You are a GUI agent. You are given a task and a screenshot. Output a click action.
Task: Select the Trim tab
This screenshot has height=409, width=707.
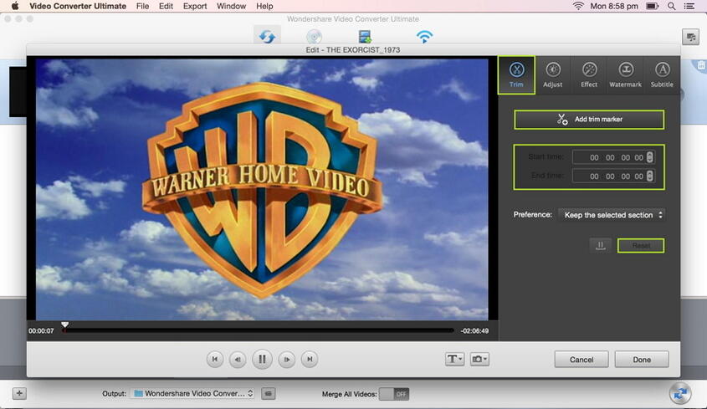[x=516, y=75]
